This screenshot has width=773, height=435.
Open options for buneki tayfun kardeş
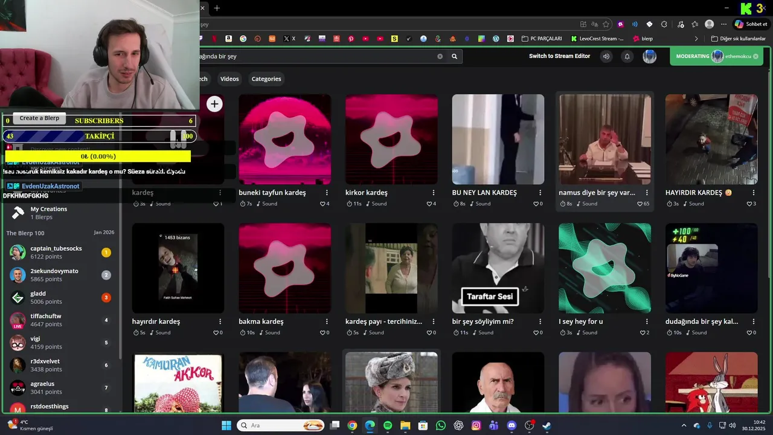point(327,193)
